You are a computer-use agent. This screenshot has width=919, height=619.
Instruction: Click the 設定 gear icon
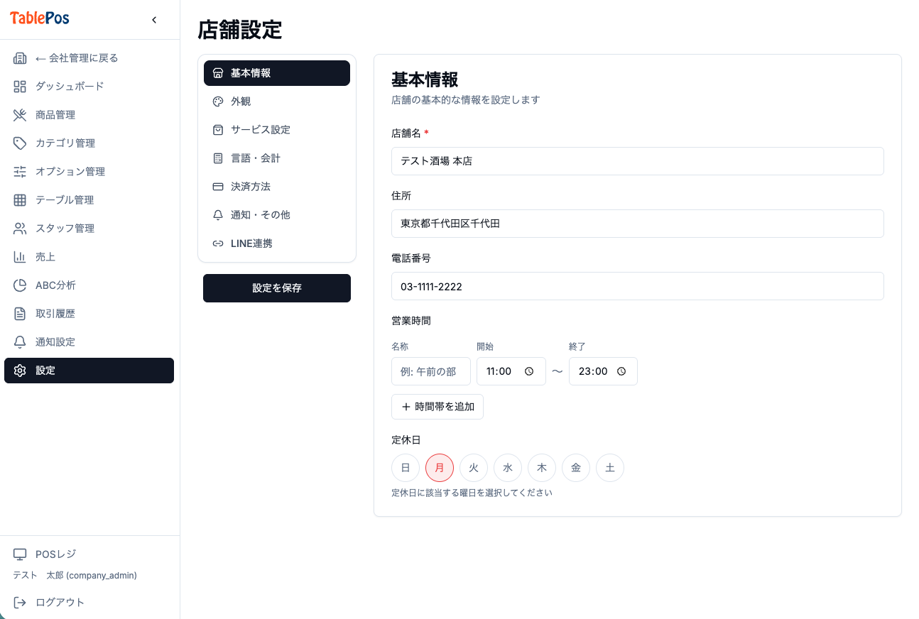click(x=20, y=371)
